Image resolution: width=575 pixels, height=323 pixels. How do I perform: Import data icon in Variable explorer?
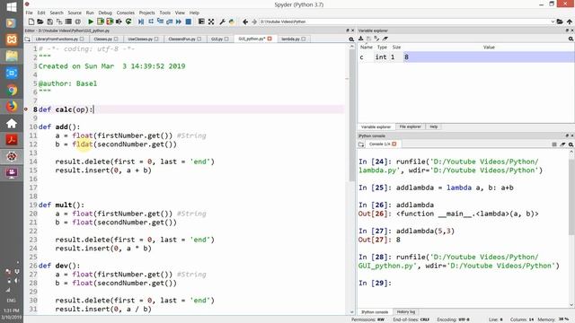pos(361,39)
